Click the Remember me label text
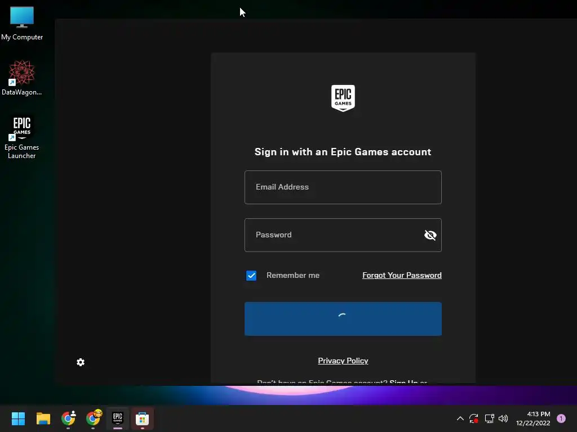Image resolution: width=577 pixels, height=432 pixels. coord(293,275)
